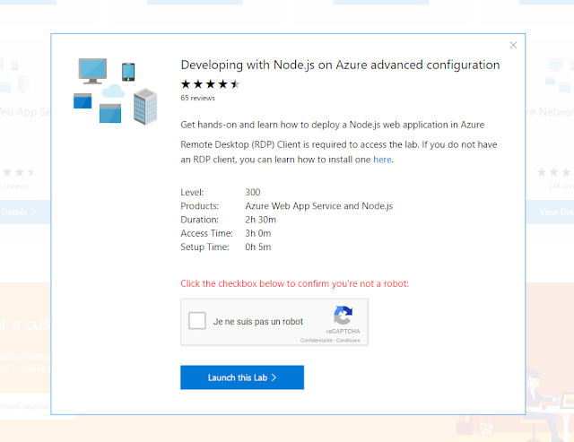Click the red robot confirmation message
574x442 pixels.
coord(294,283)
